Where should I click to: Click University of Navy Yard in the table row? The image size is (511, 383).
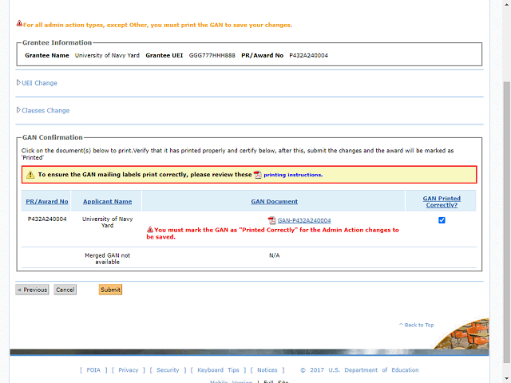point(107,222)
